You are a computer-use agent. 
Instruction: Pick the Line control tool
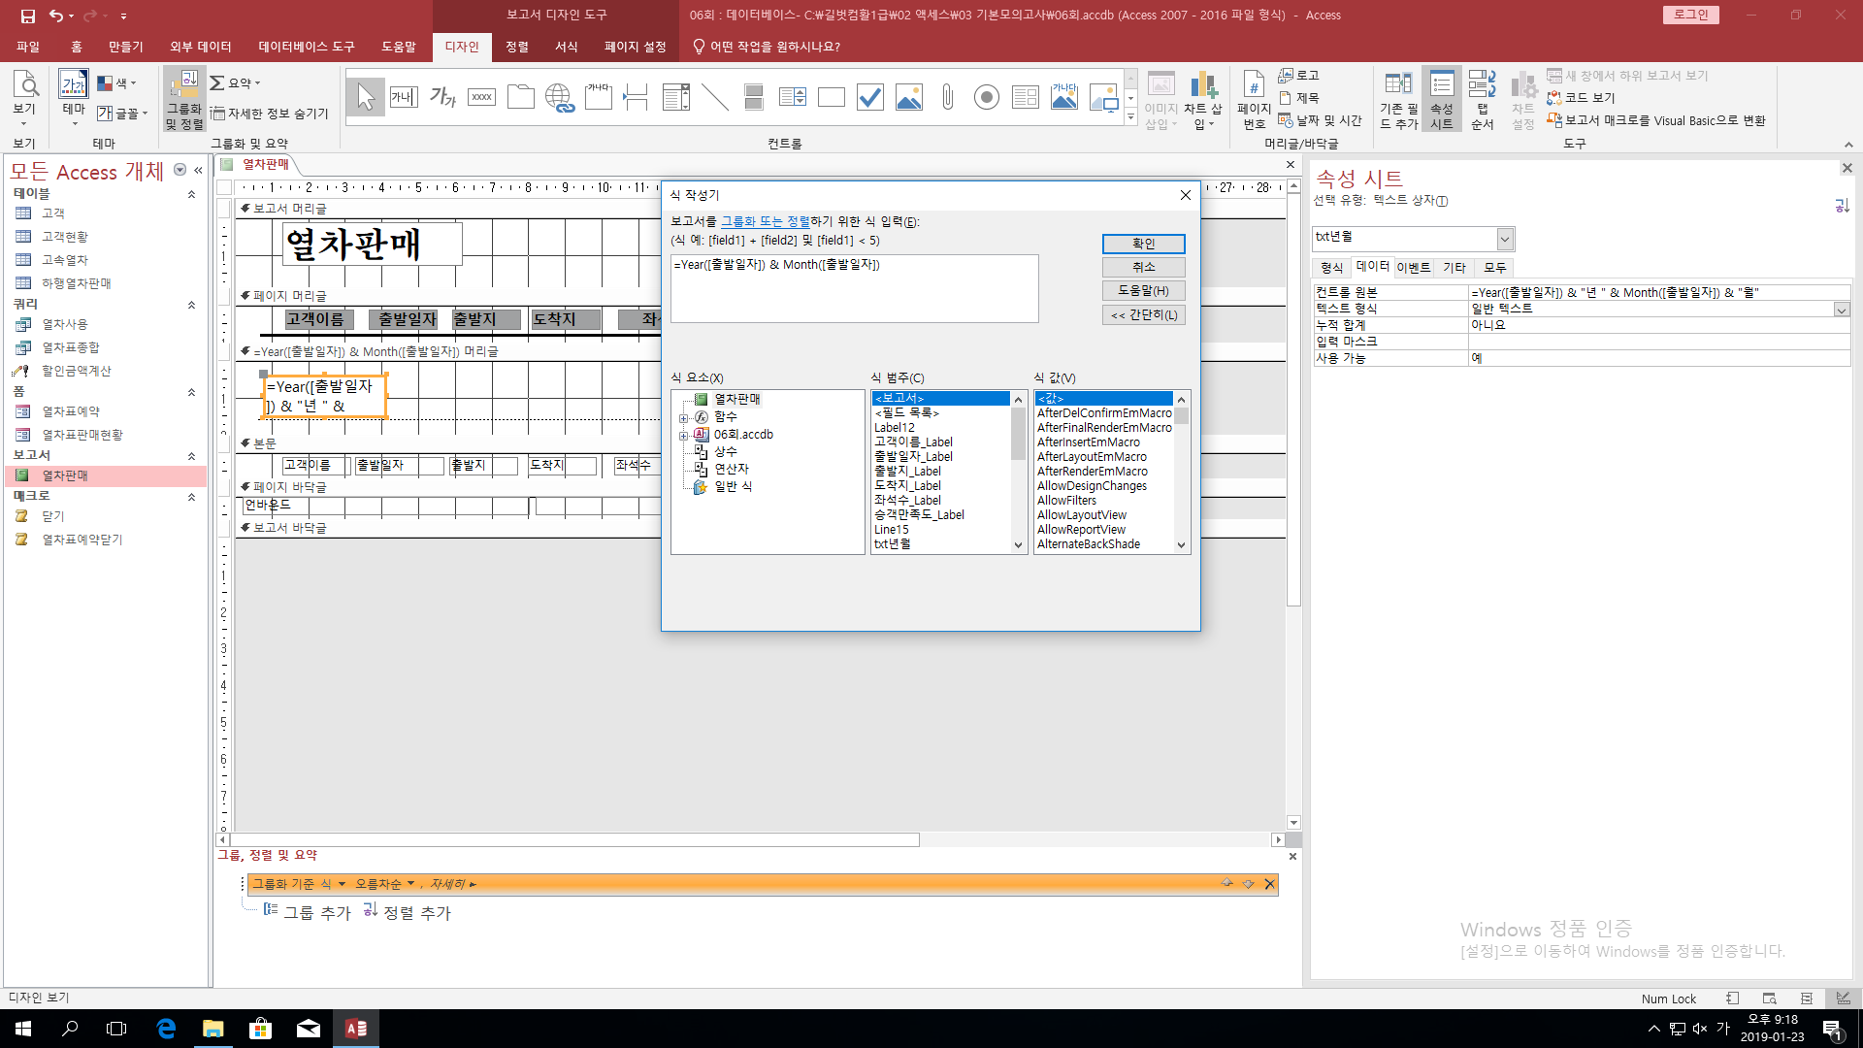coord(715,97)
